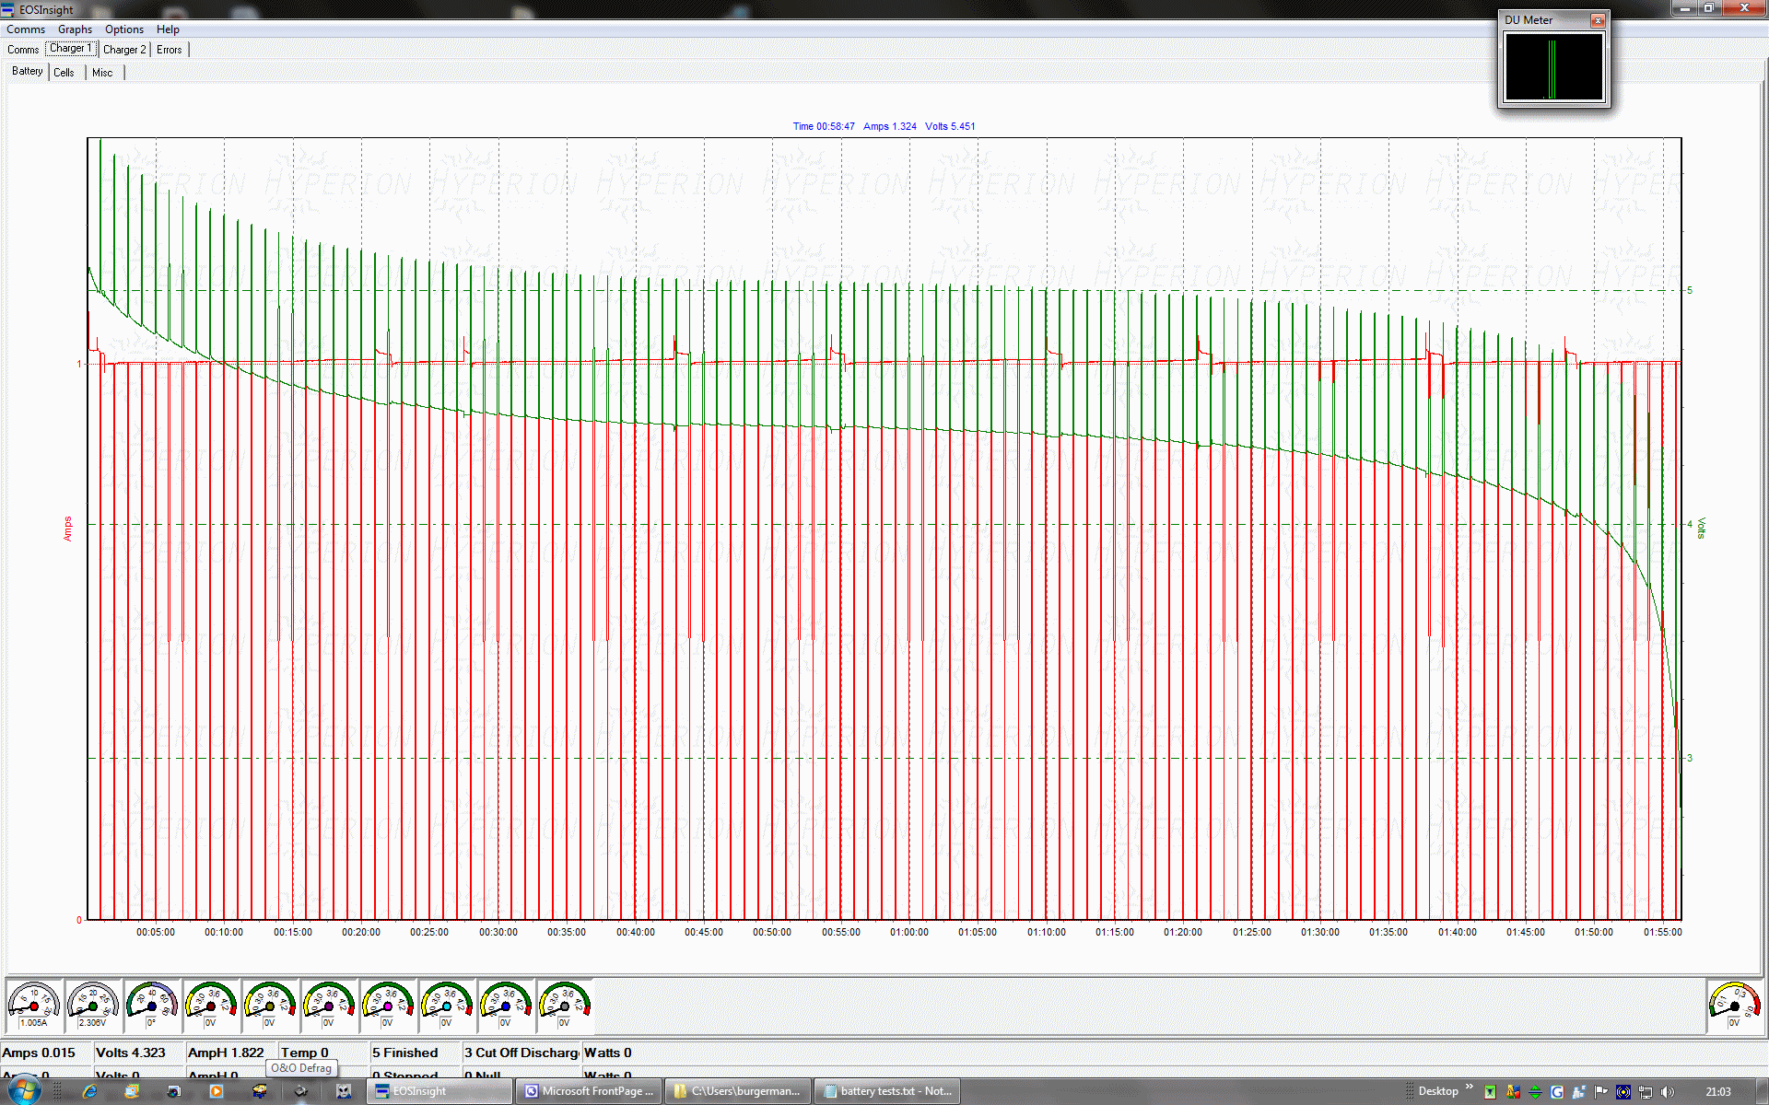
Task: Open the Graphs menu
Action: point(75,29)
